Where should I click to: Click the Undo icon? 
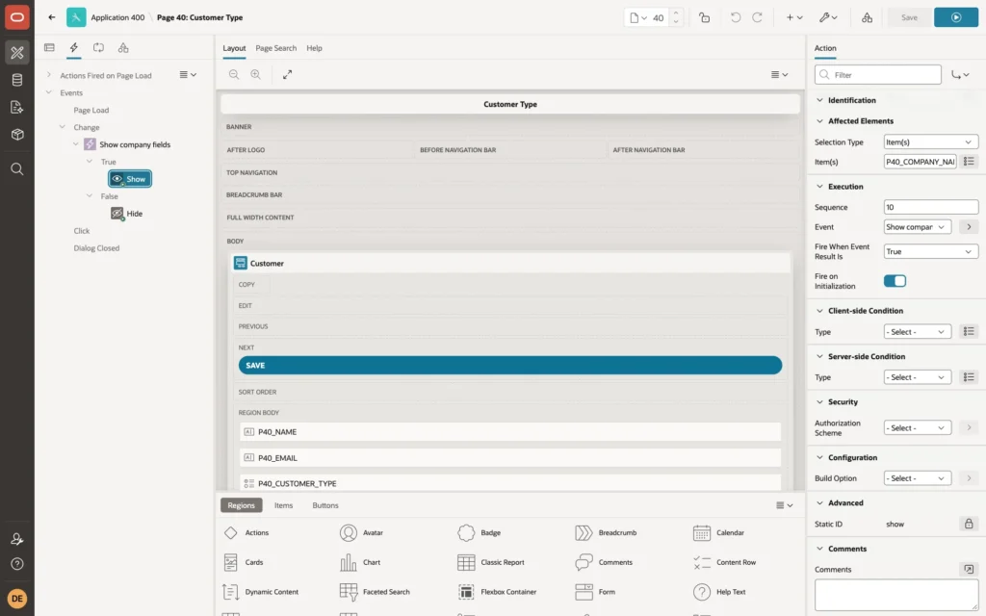click(735, 17)
